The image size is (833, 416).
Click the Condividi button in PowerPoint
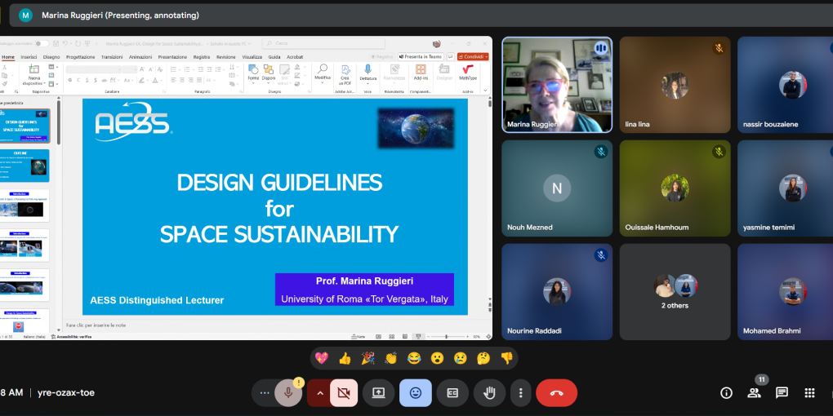tap(473, 57)
